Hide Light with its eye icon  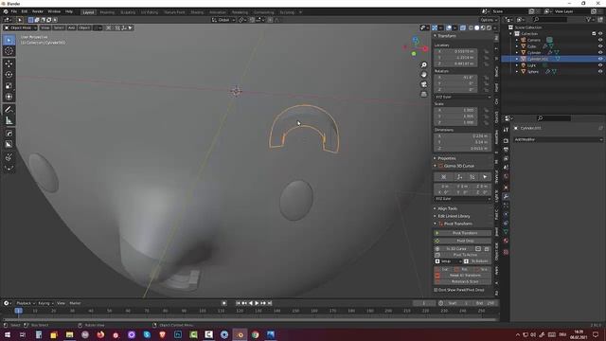point(600,65)
